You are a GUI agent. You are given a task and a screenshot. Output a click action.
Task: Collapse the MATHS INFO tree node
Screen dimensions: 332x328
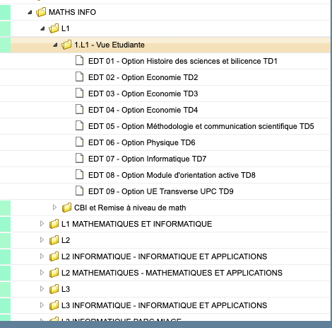(30, 12)
